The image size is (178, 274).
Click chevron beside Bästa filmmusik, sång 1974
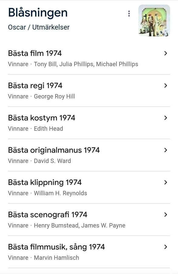click(166, 247)
